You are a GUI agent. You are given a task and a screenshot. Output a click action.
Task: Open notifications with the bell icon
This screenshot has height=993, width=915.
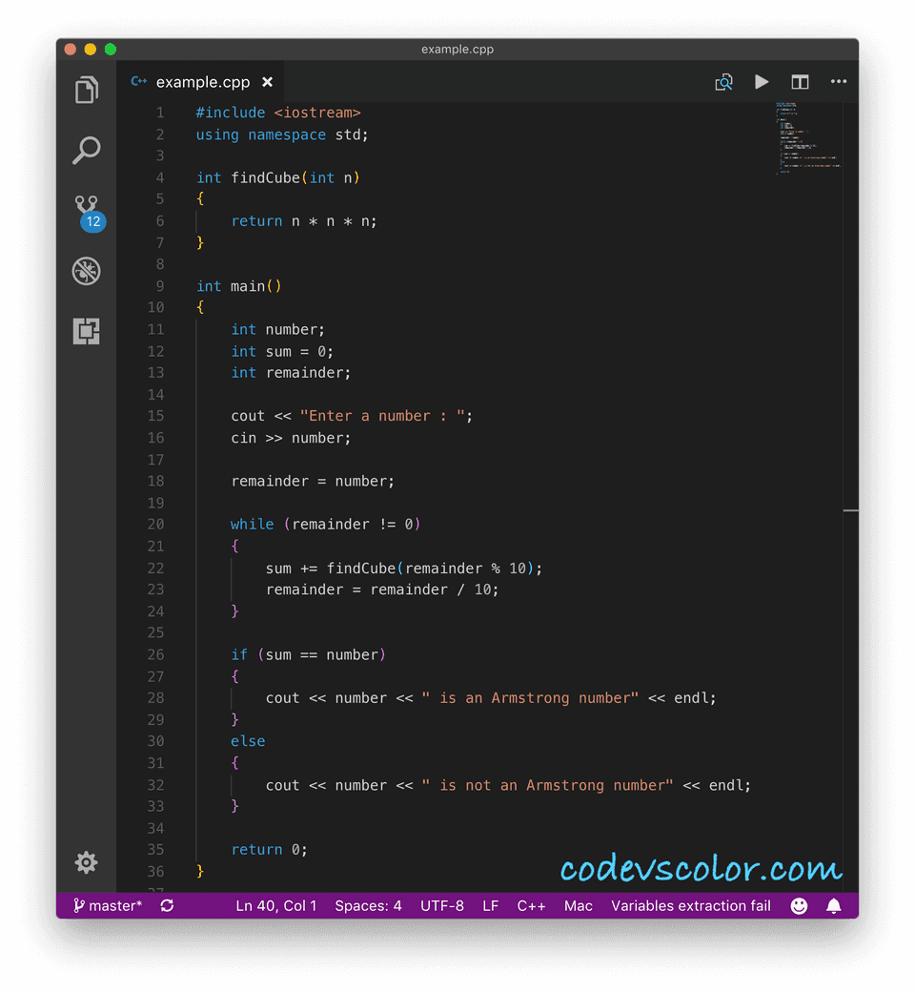(834, 905)
